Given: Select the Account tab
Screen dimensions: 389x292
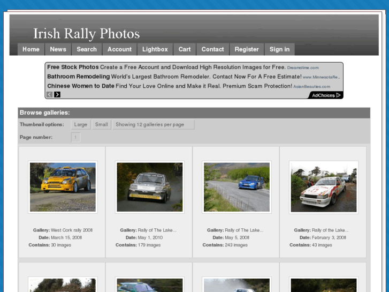Looking at the screenshot, I should click(119, 49).
